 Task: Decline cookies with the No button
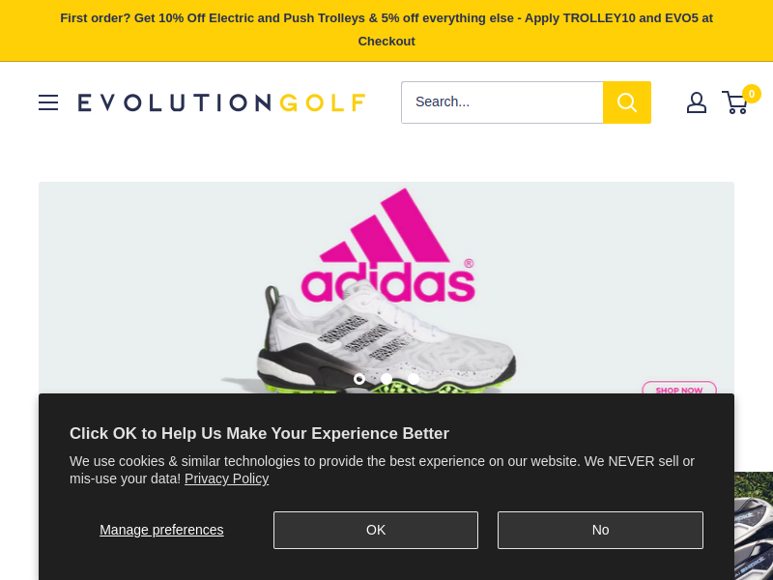(600, 530)
